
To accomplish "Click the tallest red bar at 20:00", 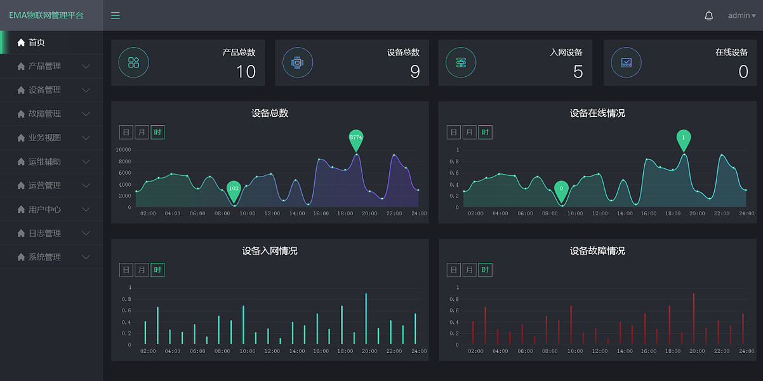I will pyautogui.click(x=694, y=319).
